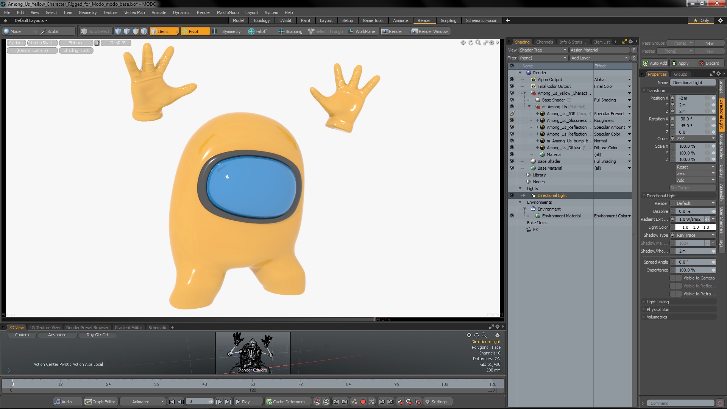Click the render viewport gear settings icon
727x409 pixels.
[x=492, y=43]
